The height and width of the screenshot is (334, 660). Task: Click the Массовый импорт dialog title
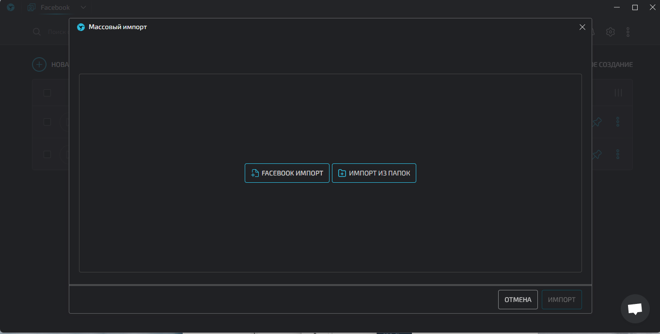pos(118,27)
